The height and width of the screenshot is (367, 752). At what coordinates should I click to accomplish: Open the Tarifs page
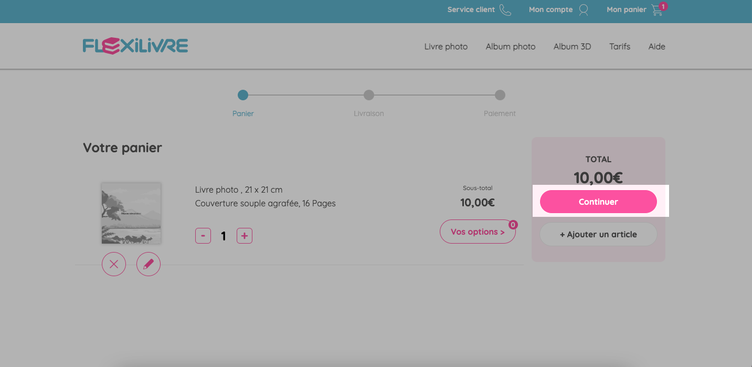click(x=620, y=47)
